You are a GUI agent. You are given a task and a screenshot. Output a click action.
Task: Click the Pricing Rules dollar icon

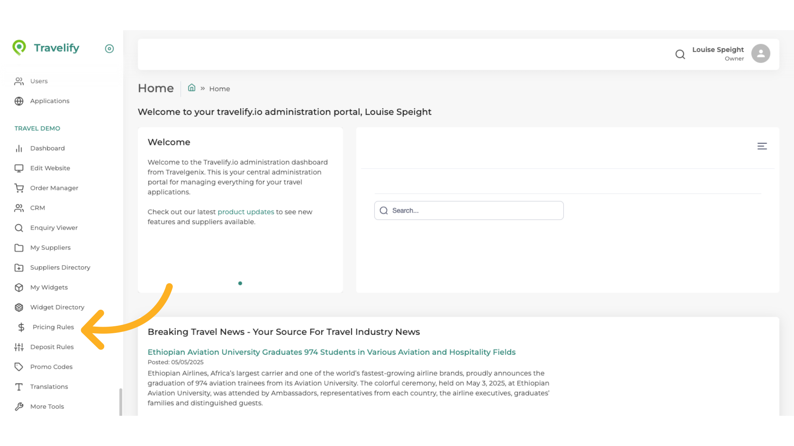click(x=22, y=327)
